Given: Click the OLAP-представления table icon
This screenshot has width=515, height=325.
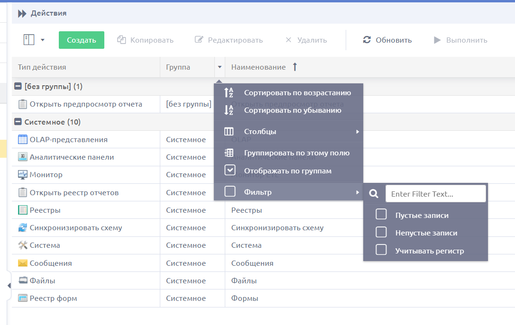Looking at the screenshot, I should point(23,139).
